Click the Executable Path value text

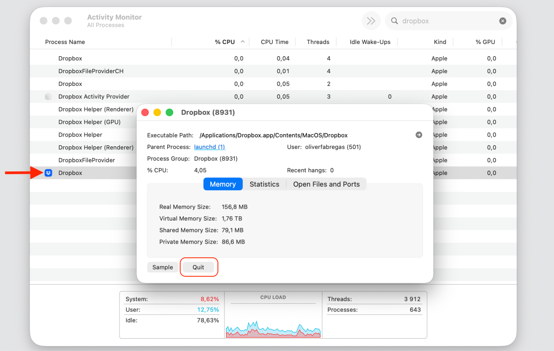[x=273, y=135]
